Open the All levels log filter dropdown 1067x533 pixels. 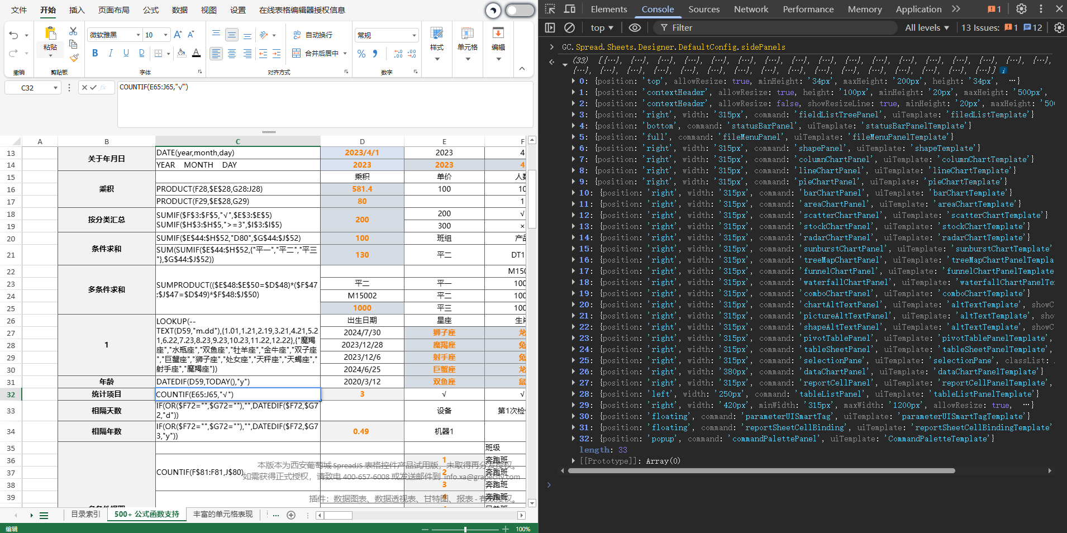pyautogui.click(x=927, y=27)
